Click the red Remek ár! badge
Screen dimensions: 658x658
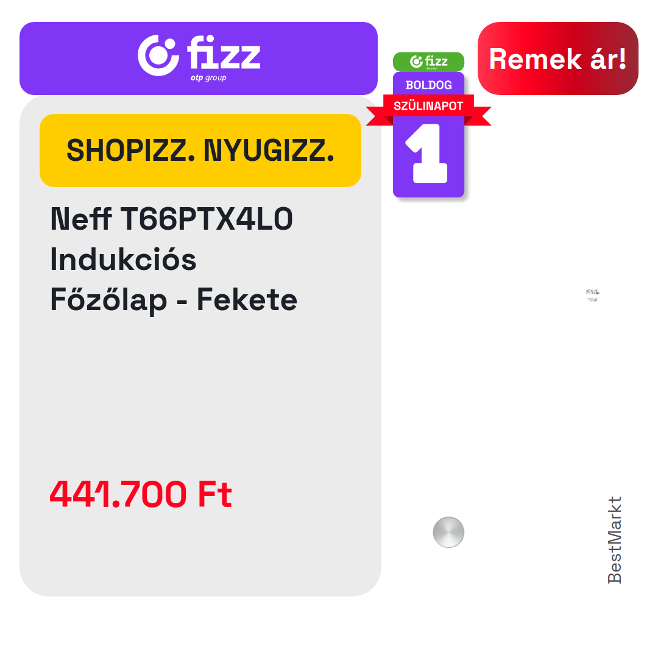click(557, 58)
